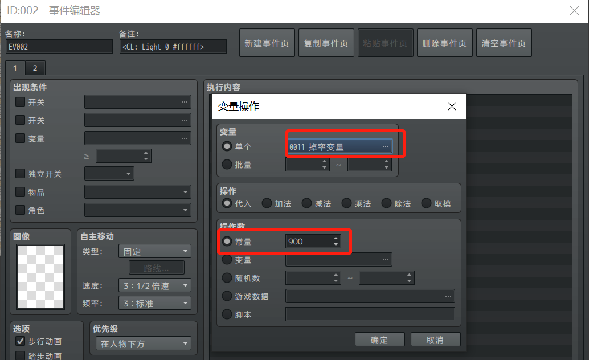Increase the 常量 value using stepper arrows
589x360 pixels.
point(336,238)
